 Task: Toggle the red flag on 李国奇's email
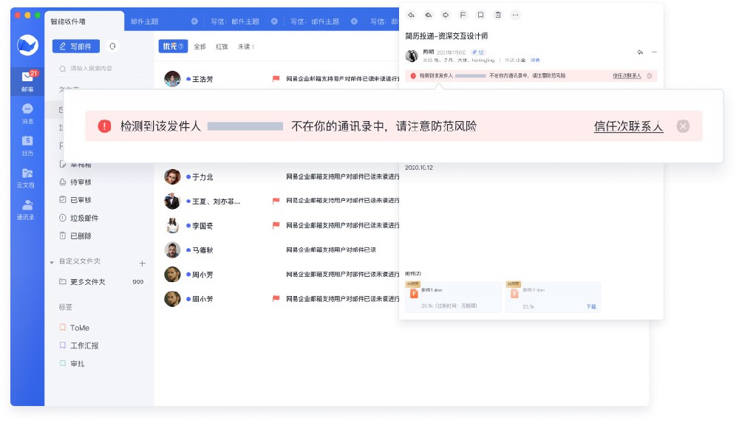point(276,225)
